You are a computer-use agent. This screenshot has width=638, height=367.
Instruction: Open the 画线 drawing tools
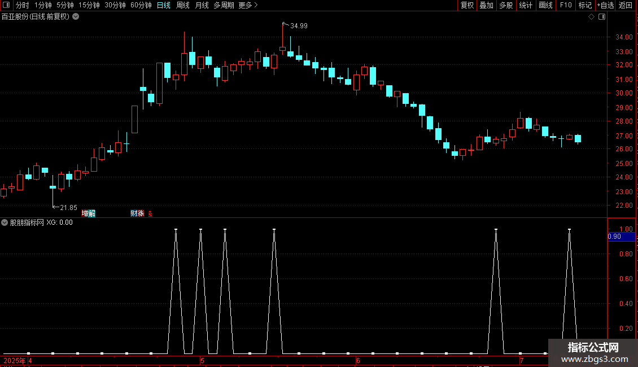coord(545,5)
